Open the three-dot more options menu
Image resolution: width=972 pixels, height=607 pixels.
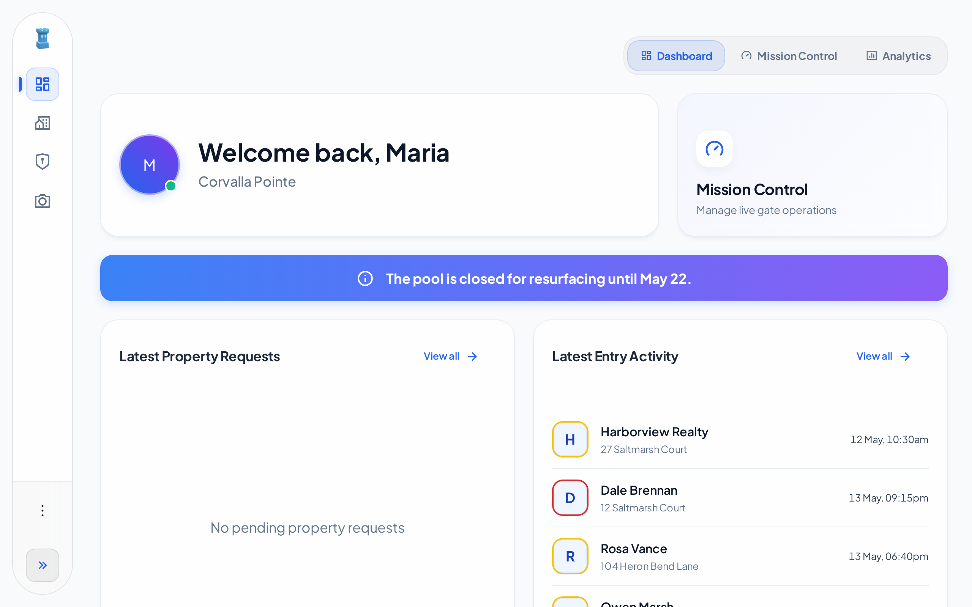point(42,511)
